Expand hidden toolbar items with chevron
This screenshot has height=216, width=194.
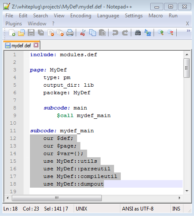(x=188, y=30)
